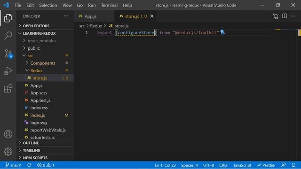Open the Go menu
The width and height of the screenshot is (301, 169).
[80, 5]
